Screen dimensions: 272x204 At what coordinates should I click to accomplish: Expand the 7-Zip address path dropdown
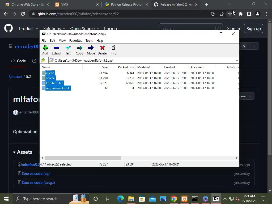pyautogui.click(x=237, y=60)
